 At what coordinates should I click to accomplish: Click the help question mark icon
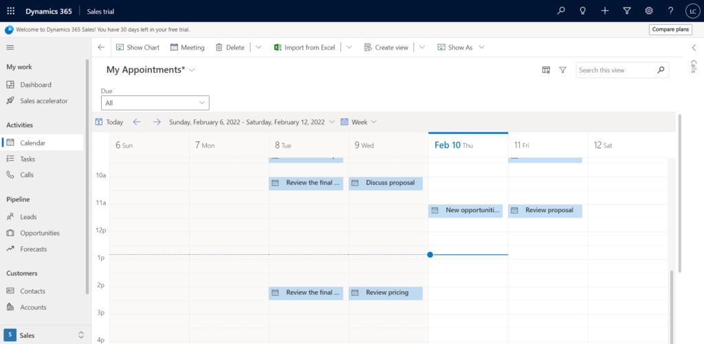(x=671, y=11)
